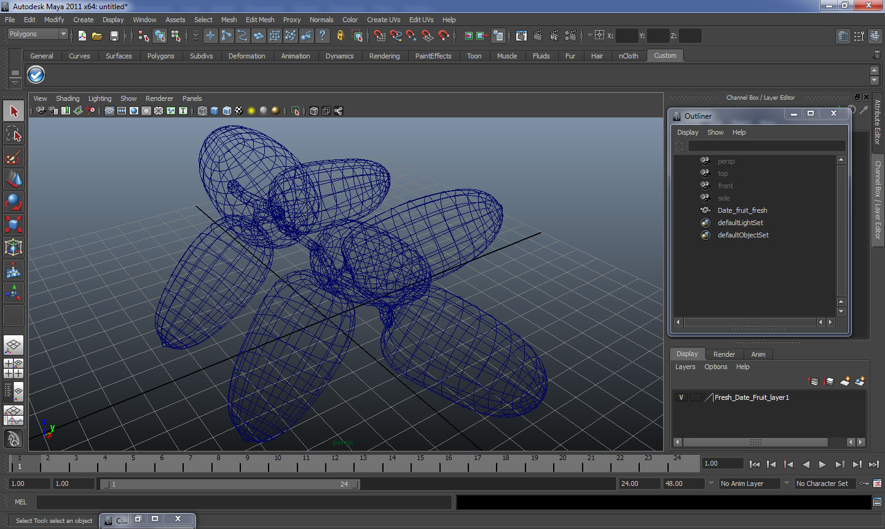This screenshot has height=529, width=885.
Task: Show Attribute Editor sidebar icon
Action: [x=843, y=36]
